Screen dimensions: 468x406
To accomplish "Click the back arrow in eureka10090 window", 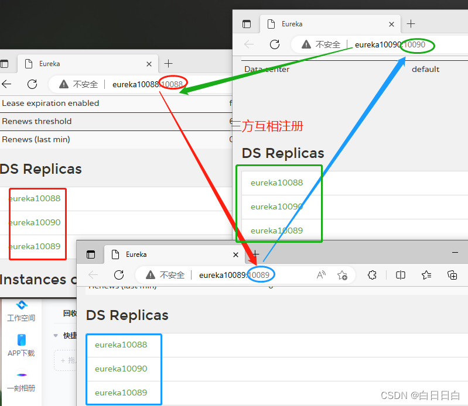I will tap(248, 44).
